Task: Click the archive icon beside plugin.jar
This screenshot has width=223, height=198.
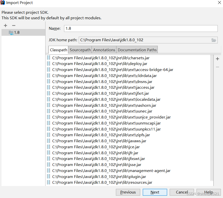Action: (48, 176)
